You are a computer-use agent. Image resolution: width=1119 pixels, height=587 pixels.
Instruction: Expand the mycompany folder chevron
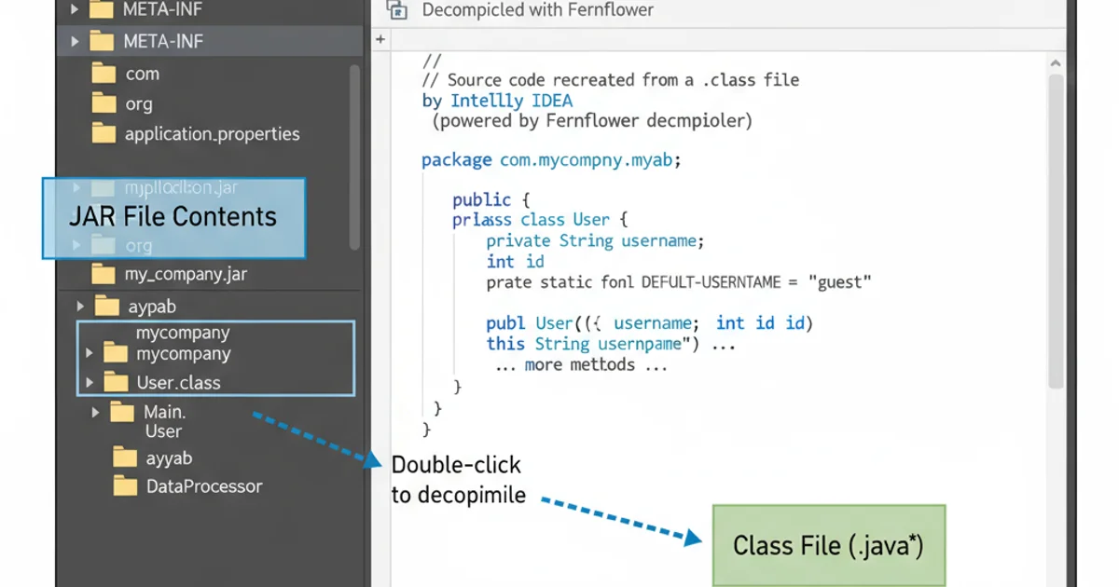88,354
